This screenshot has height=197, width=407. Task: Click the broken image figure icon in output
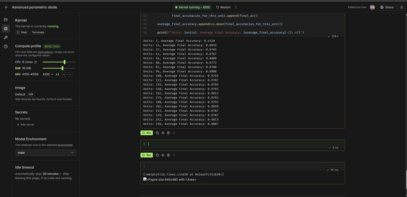coord(145,179)
